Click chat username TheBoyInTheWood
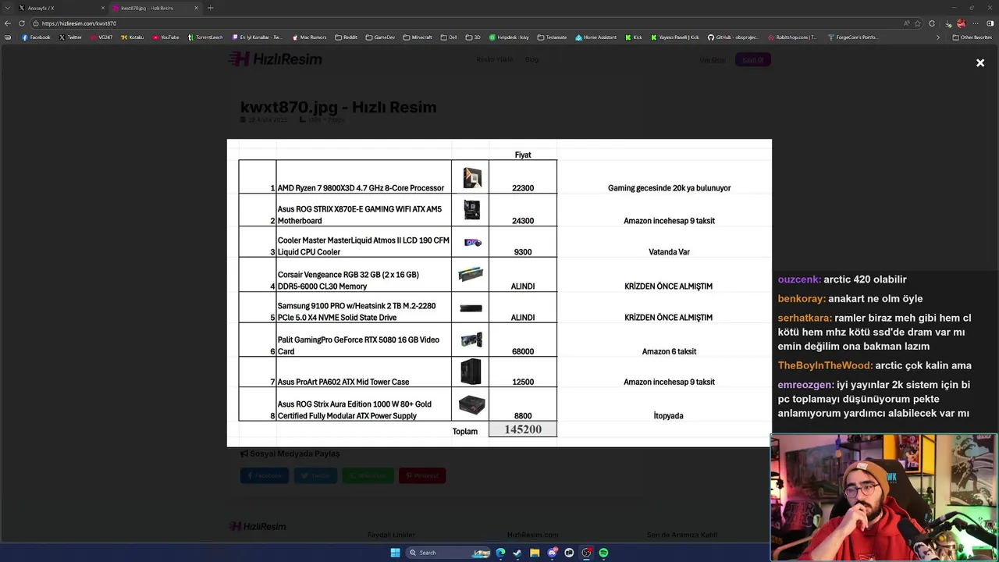The width and height of the screenshot is (999, 562). pos(825,365)
